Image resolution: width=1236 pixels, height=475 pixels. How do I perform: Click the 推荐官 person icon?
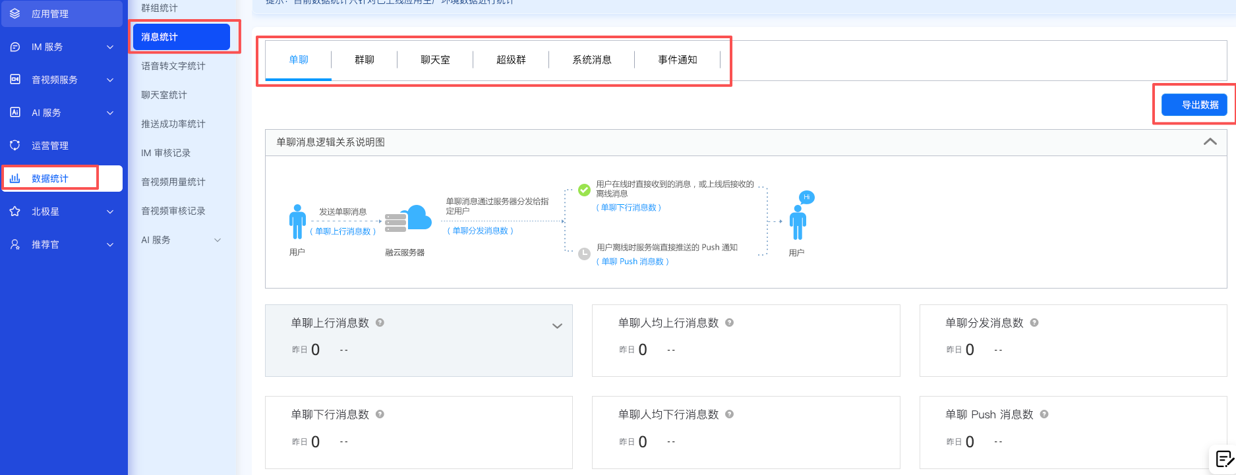click(x=15, y=244)
